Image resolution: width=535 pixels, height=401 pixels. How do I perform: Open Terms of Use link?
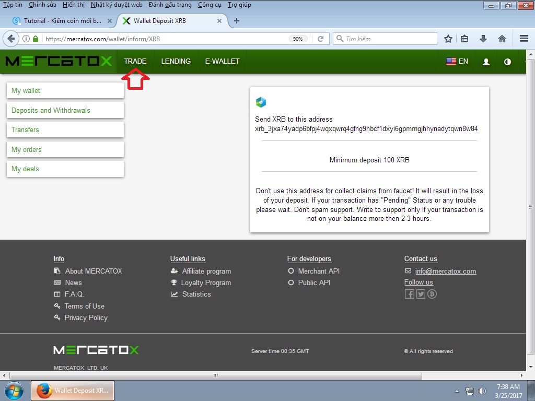84,306
